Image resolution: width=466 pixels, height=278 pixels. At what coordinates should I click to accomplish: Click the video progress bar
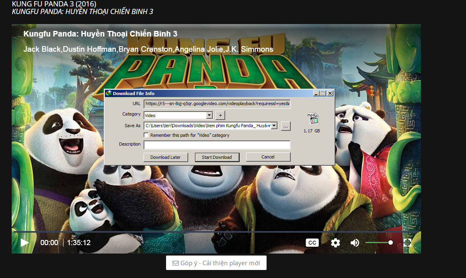pos(216,231)
